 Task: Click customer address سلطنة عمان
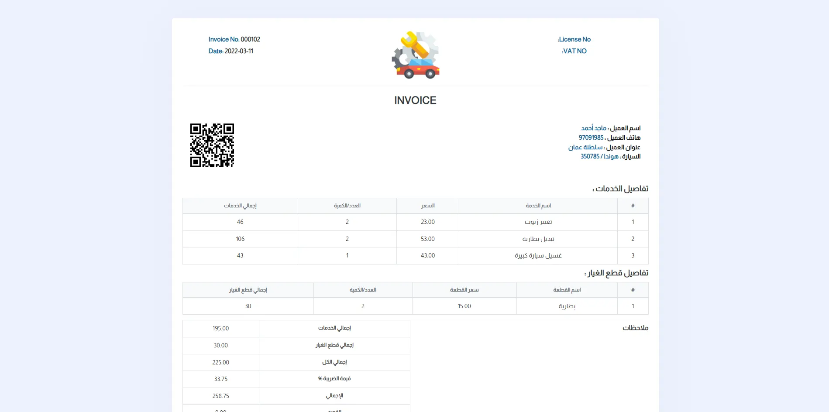585,148
